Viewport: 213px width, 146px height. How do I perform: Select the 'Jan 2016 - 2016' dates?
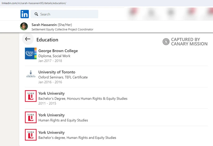50,82
